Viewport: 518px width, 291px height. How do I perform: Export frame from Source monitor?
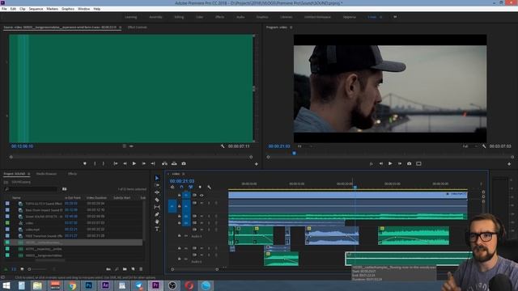(184, 163)
